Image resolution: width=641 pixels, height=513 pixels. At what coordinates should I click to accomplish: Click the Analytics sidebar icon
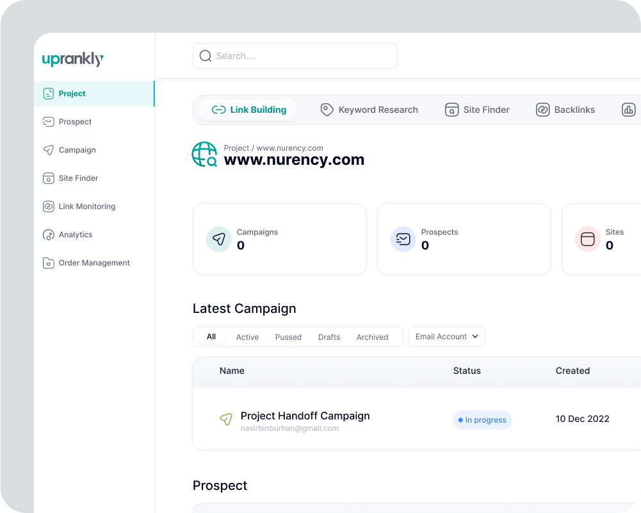(x=48, y=235)
